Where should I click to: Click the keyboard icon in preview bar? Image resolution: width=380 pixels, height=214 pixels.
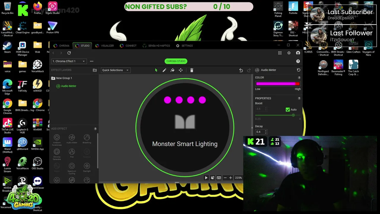point(219,178)
